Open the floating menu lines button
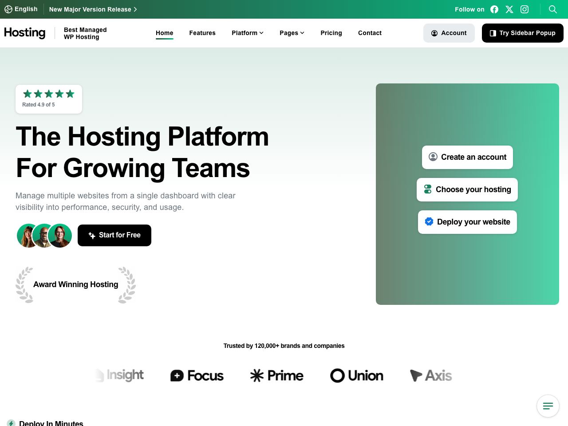This screenshot has width=568, height=426. click(548, 406)
